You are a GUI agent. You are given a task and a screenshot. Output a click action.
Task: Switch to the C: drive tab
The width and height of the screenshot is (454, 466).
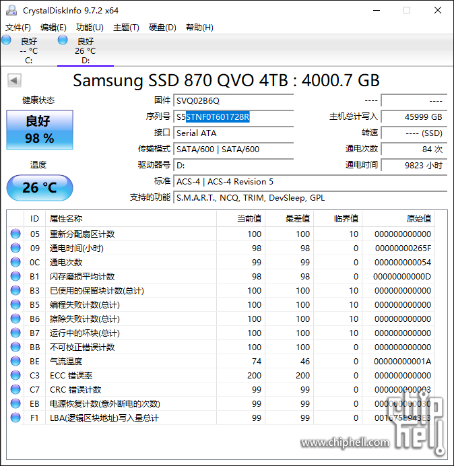28,51
